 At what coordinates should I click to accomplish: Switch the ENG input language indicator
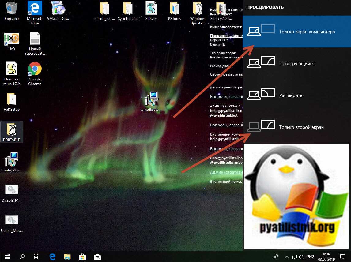click(x=311, y=256)
